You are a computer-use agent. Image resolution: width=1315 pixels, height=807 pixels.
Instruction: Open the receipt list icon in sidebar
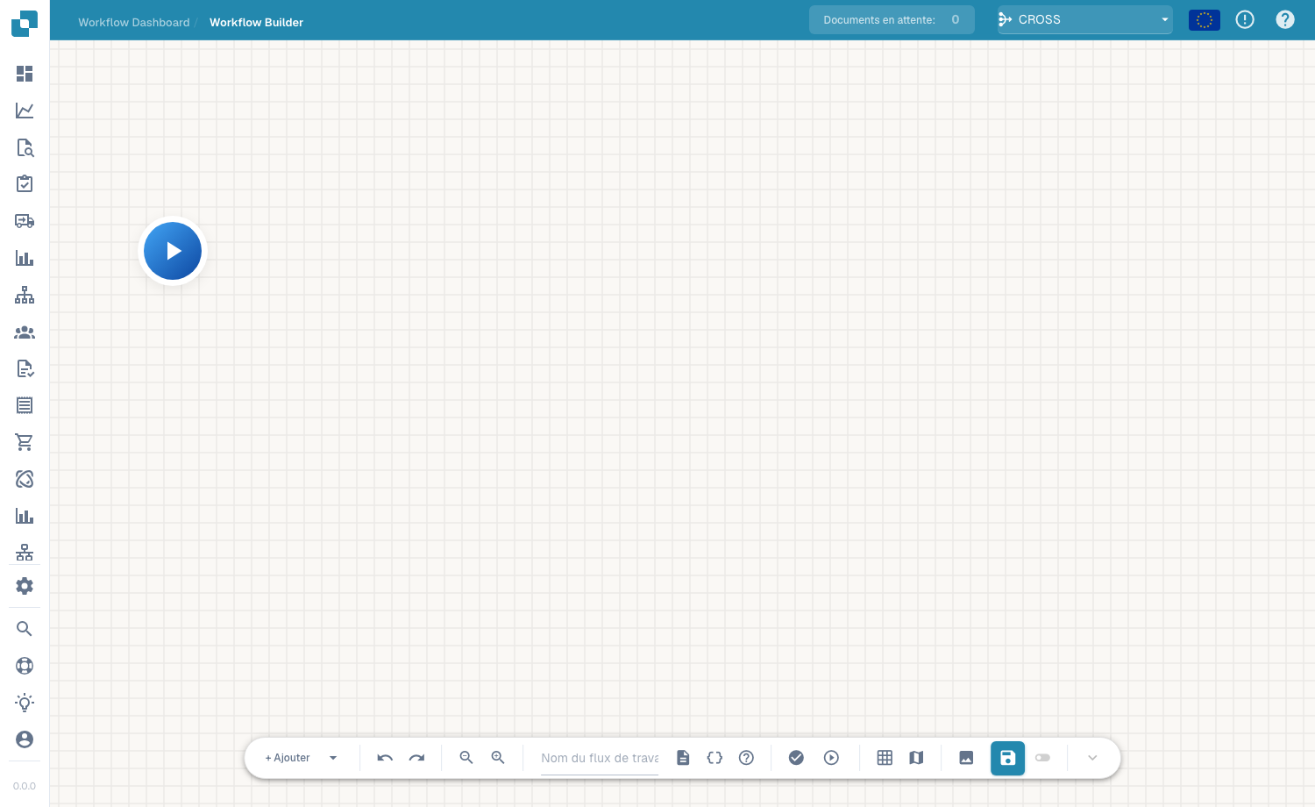tap(25, 405)
